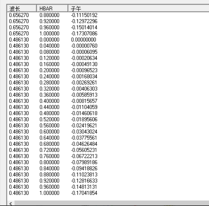The width and height of the screenshot is (209, 206).
Task: Click wavelength 0.486130 in the -0.17041854 row
Action: click(x=19, y=193)
